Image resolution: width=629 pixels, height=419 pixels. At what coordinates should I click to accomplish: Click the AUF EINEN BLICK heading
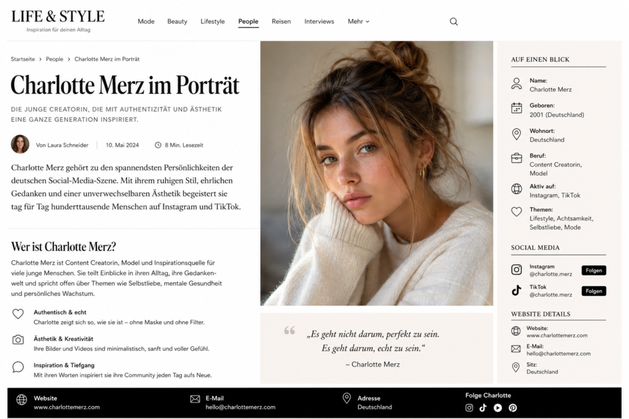(540, 60)
